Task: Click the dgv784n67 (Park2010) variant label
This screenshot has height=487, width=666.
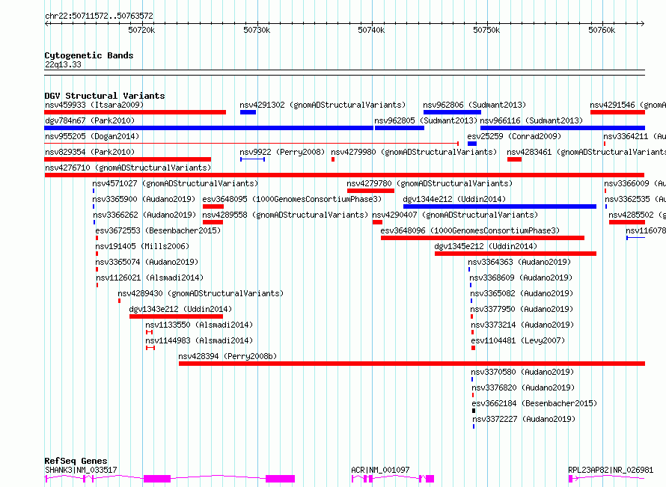Action: [90, 120]
